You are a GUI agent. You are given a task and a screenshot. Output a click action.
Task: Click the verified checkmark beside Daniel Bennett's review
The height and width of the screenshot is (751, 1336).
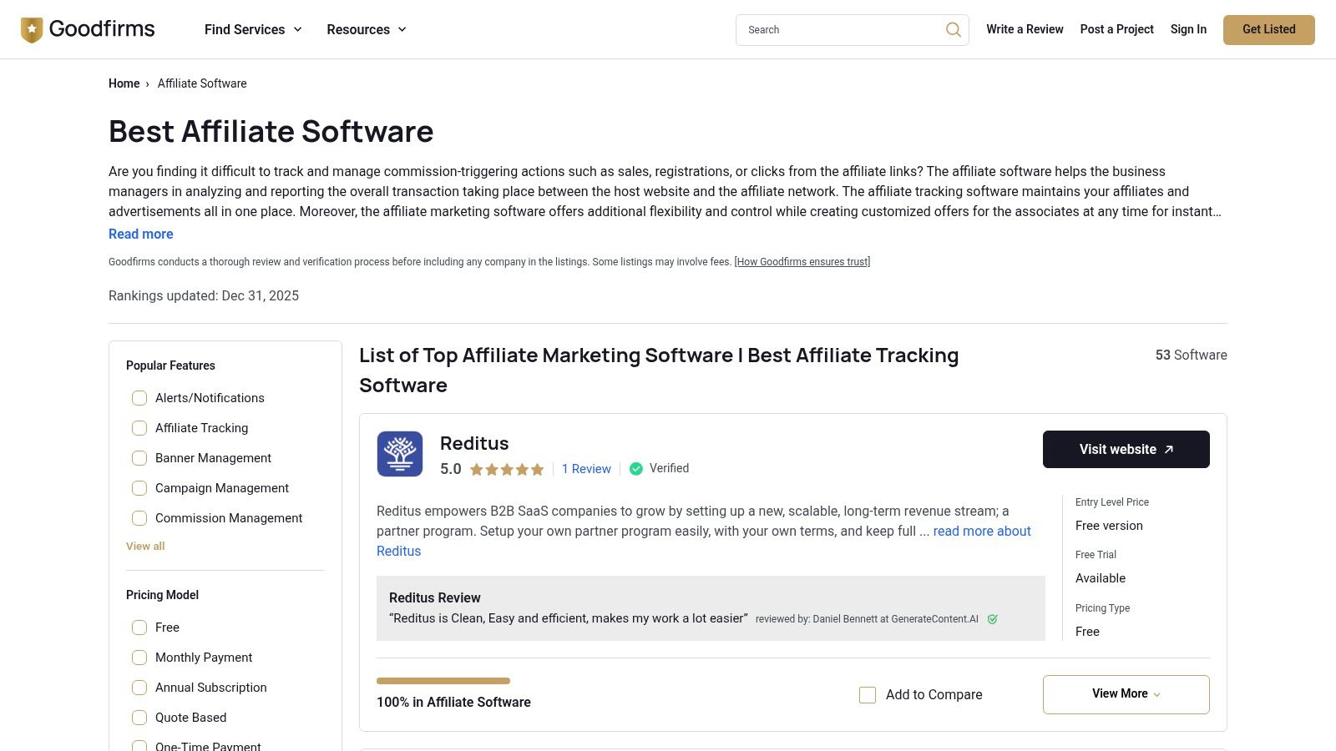(993, 619)
